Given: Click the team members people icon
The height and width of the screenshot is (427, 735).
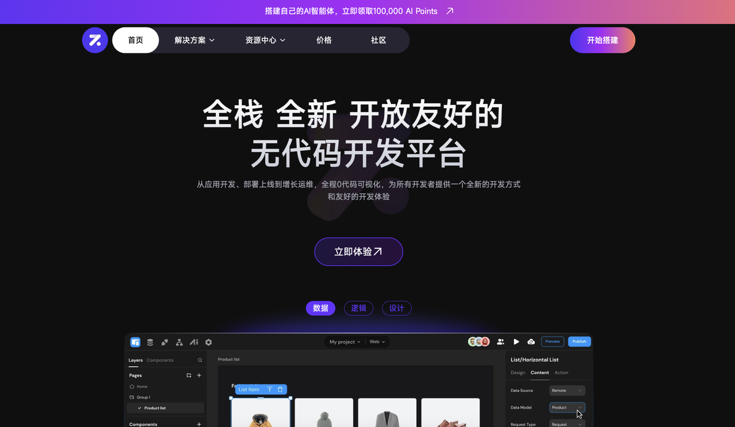Looking at the screenshot, I should click(501, 341).
